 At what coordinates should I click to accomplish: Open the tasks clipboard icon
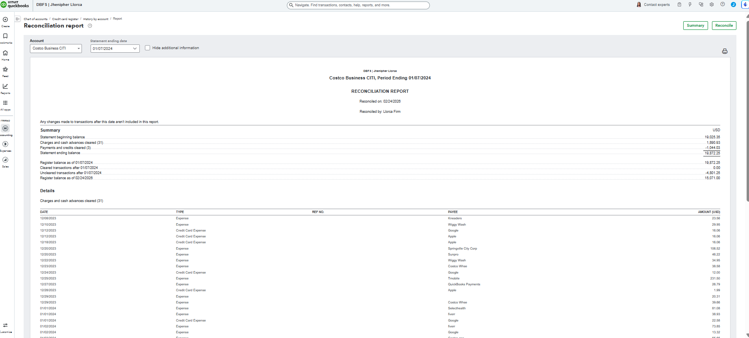click(x=679, y=5)
